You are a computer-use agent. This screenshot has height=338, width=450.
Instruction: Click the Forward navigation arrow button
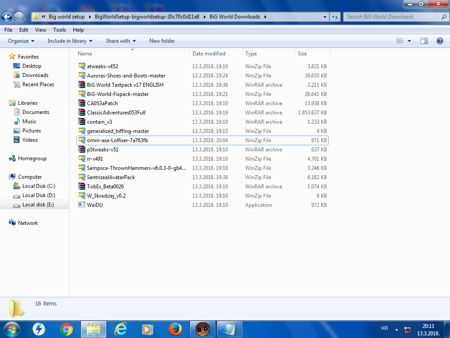click(x=19, y=17)
